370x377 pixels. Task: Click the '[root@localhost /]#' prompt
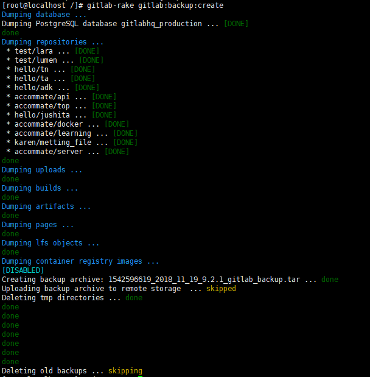pos(43,5)
